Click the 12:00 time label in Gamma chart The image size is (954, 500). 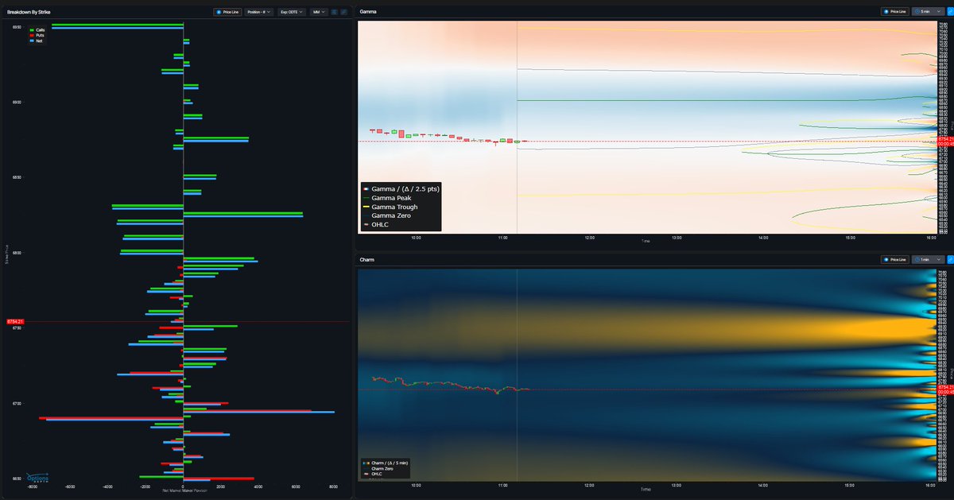[589, 237]
